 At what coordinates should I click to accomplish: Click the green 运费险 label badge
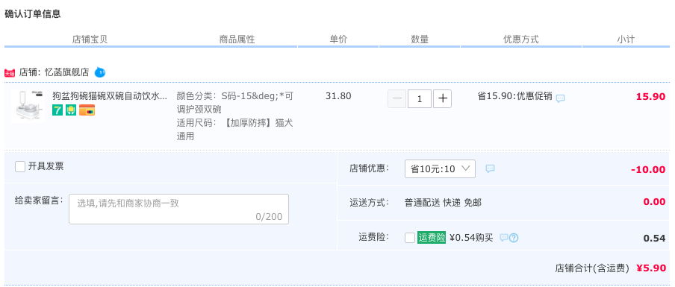pos(432,238)
